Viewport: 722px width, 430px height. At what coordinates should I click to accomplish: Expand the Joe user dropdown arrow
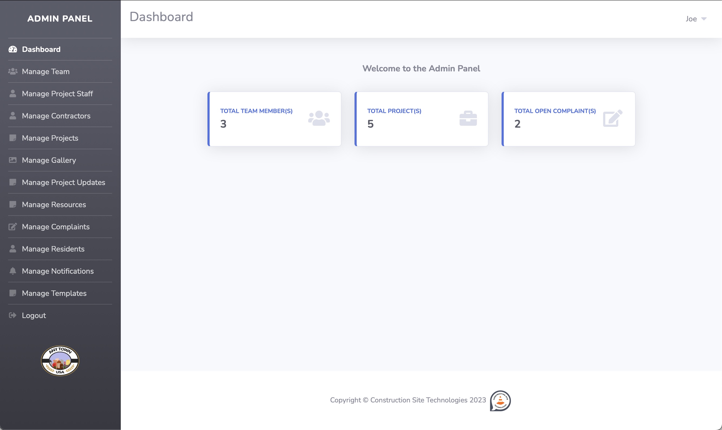point(704,19)
